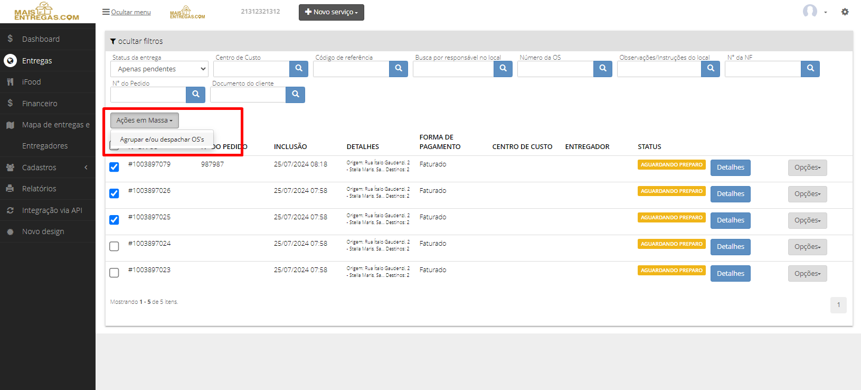The image size is (861, 390).
Task: Open the Status da entrega dropdown
Action: click(x=159, y=69)
